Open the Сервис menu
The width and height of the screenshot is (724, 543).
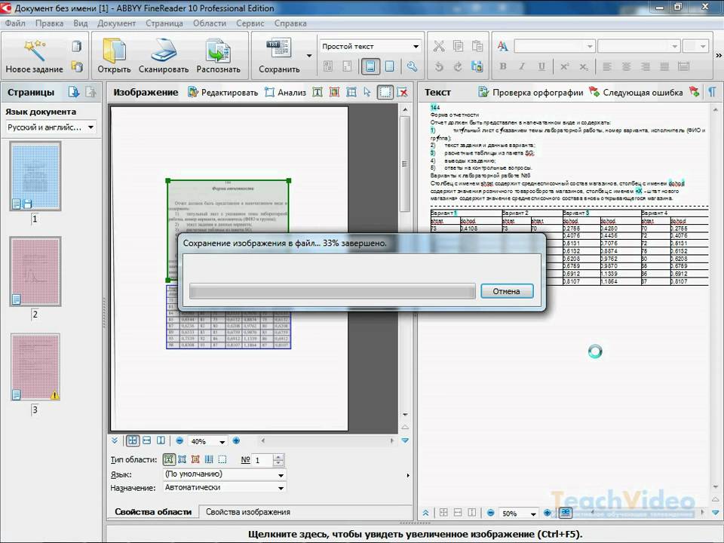click(x=250, y=23)
